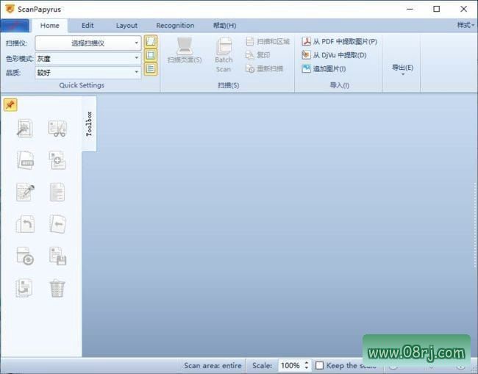Click the 品质 label text
Screen dimensions: 478x374
point(13,73)
